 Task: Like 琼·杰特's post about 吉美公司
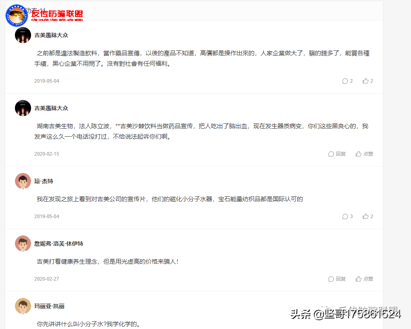pyautogui.click(x=368, y=217)
